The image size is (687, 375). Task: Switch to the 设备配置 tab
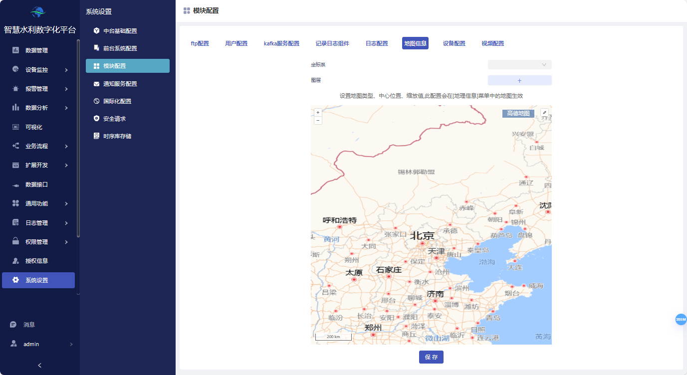pos(454,43)
